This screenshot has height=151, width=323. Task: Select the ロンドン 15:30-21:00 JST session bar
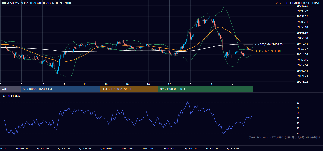click(129, 89)
